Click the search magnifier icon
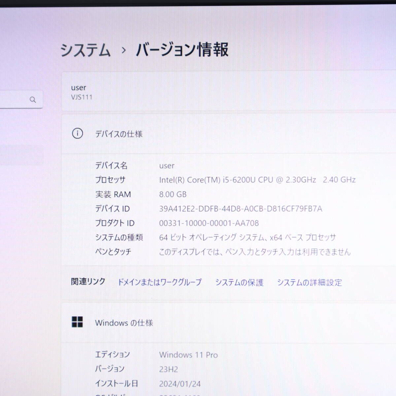Image resolution: width=396 pixels, height=396 pixels. (x=33, y=99)
